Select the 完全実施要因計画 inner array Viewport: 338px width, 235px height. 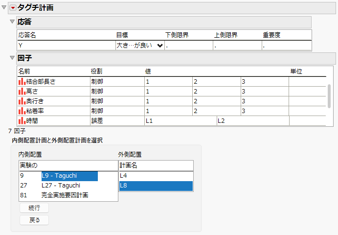click(65, 195)
